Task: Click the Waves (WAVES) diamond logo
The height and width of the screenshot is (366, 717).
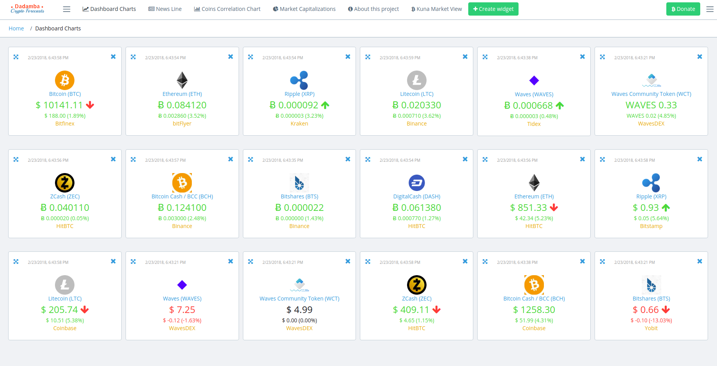Action: point(534,80)
